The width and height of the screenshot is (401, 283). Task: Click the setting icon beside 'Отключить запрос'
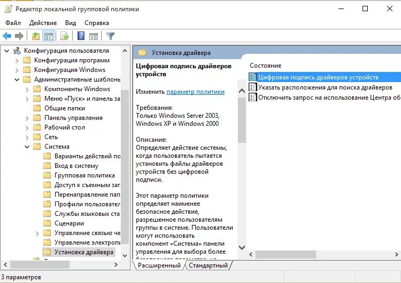pos(253,97)
